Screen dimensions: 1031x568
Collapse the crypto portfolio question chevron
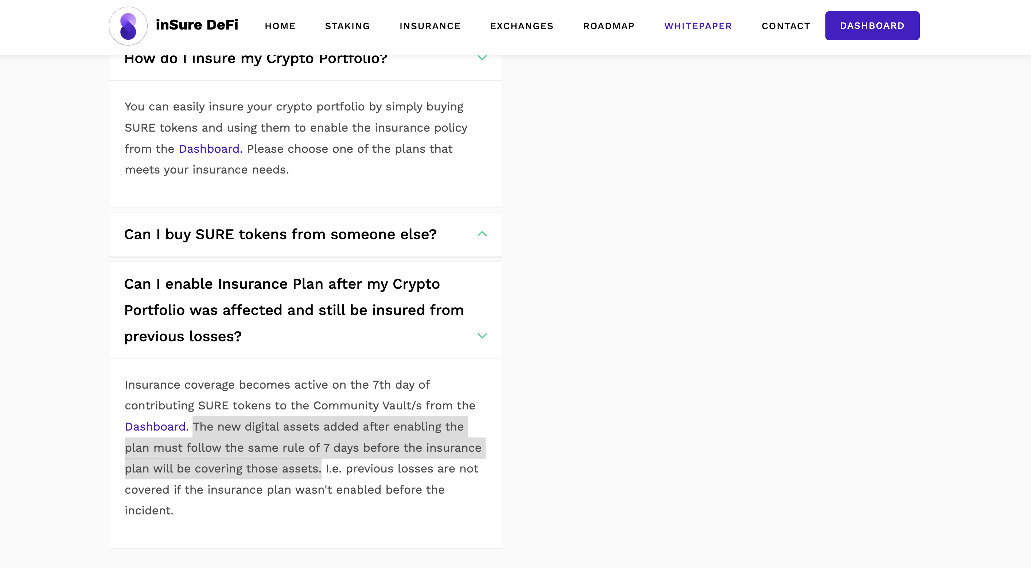click(482, 58)
